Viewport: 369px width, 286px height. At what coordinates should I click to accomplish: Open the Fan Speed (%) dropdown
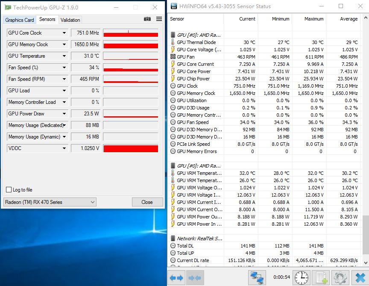64,68
